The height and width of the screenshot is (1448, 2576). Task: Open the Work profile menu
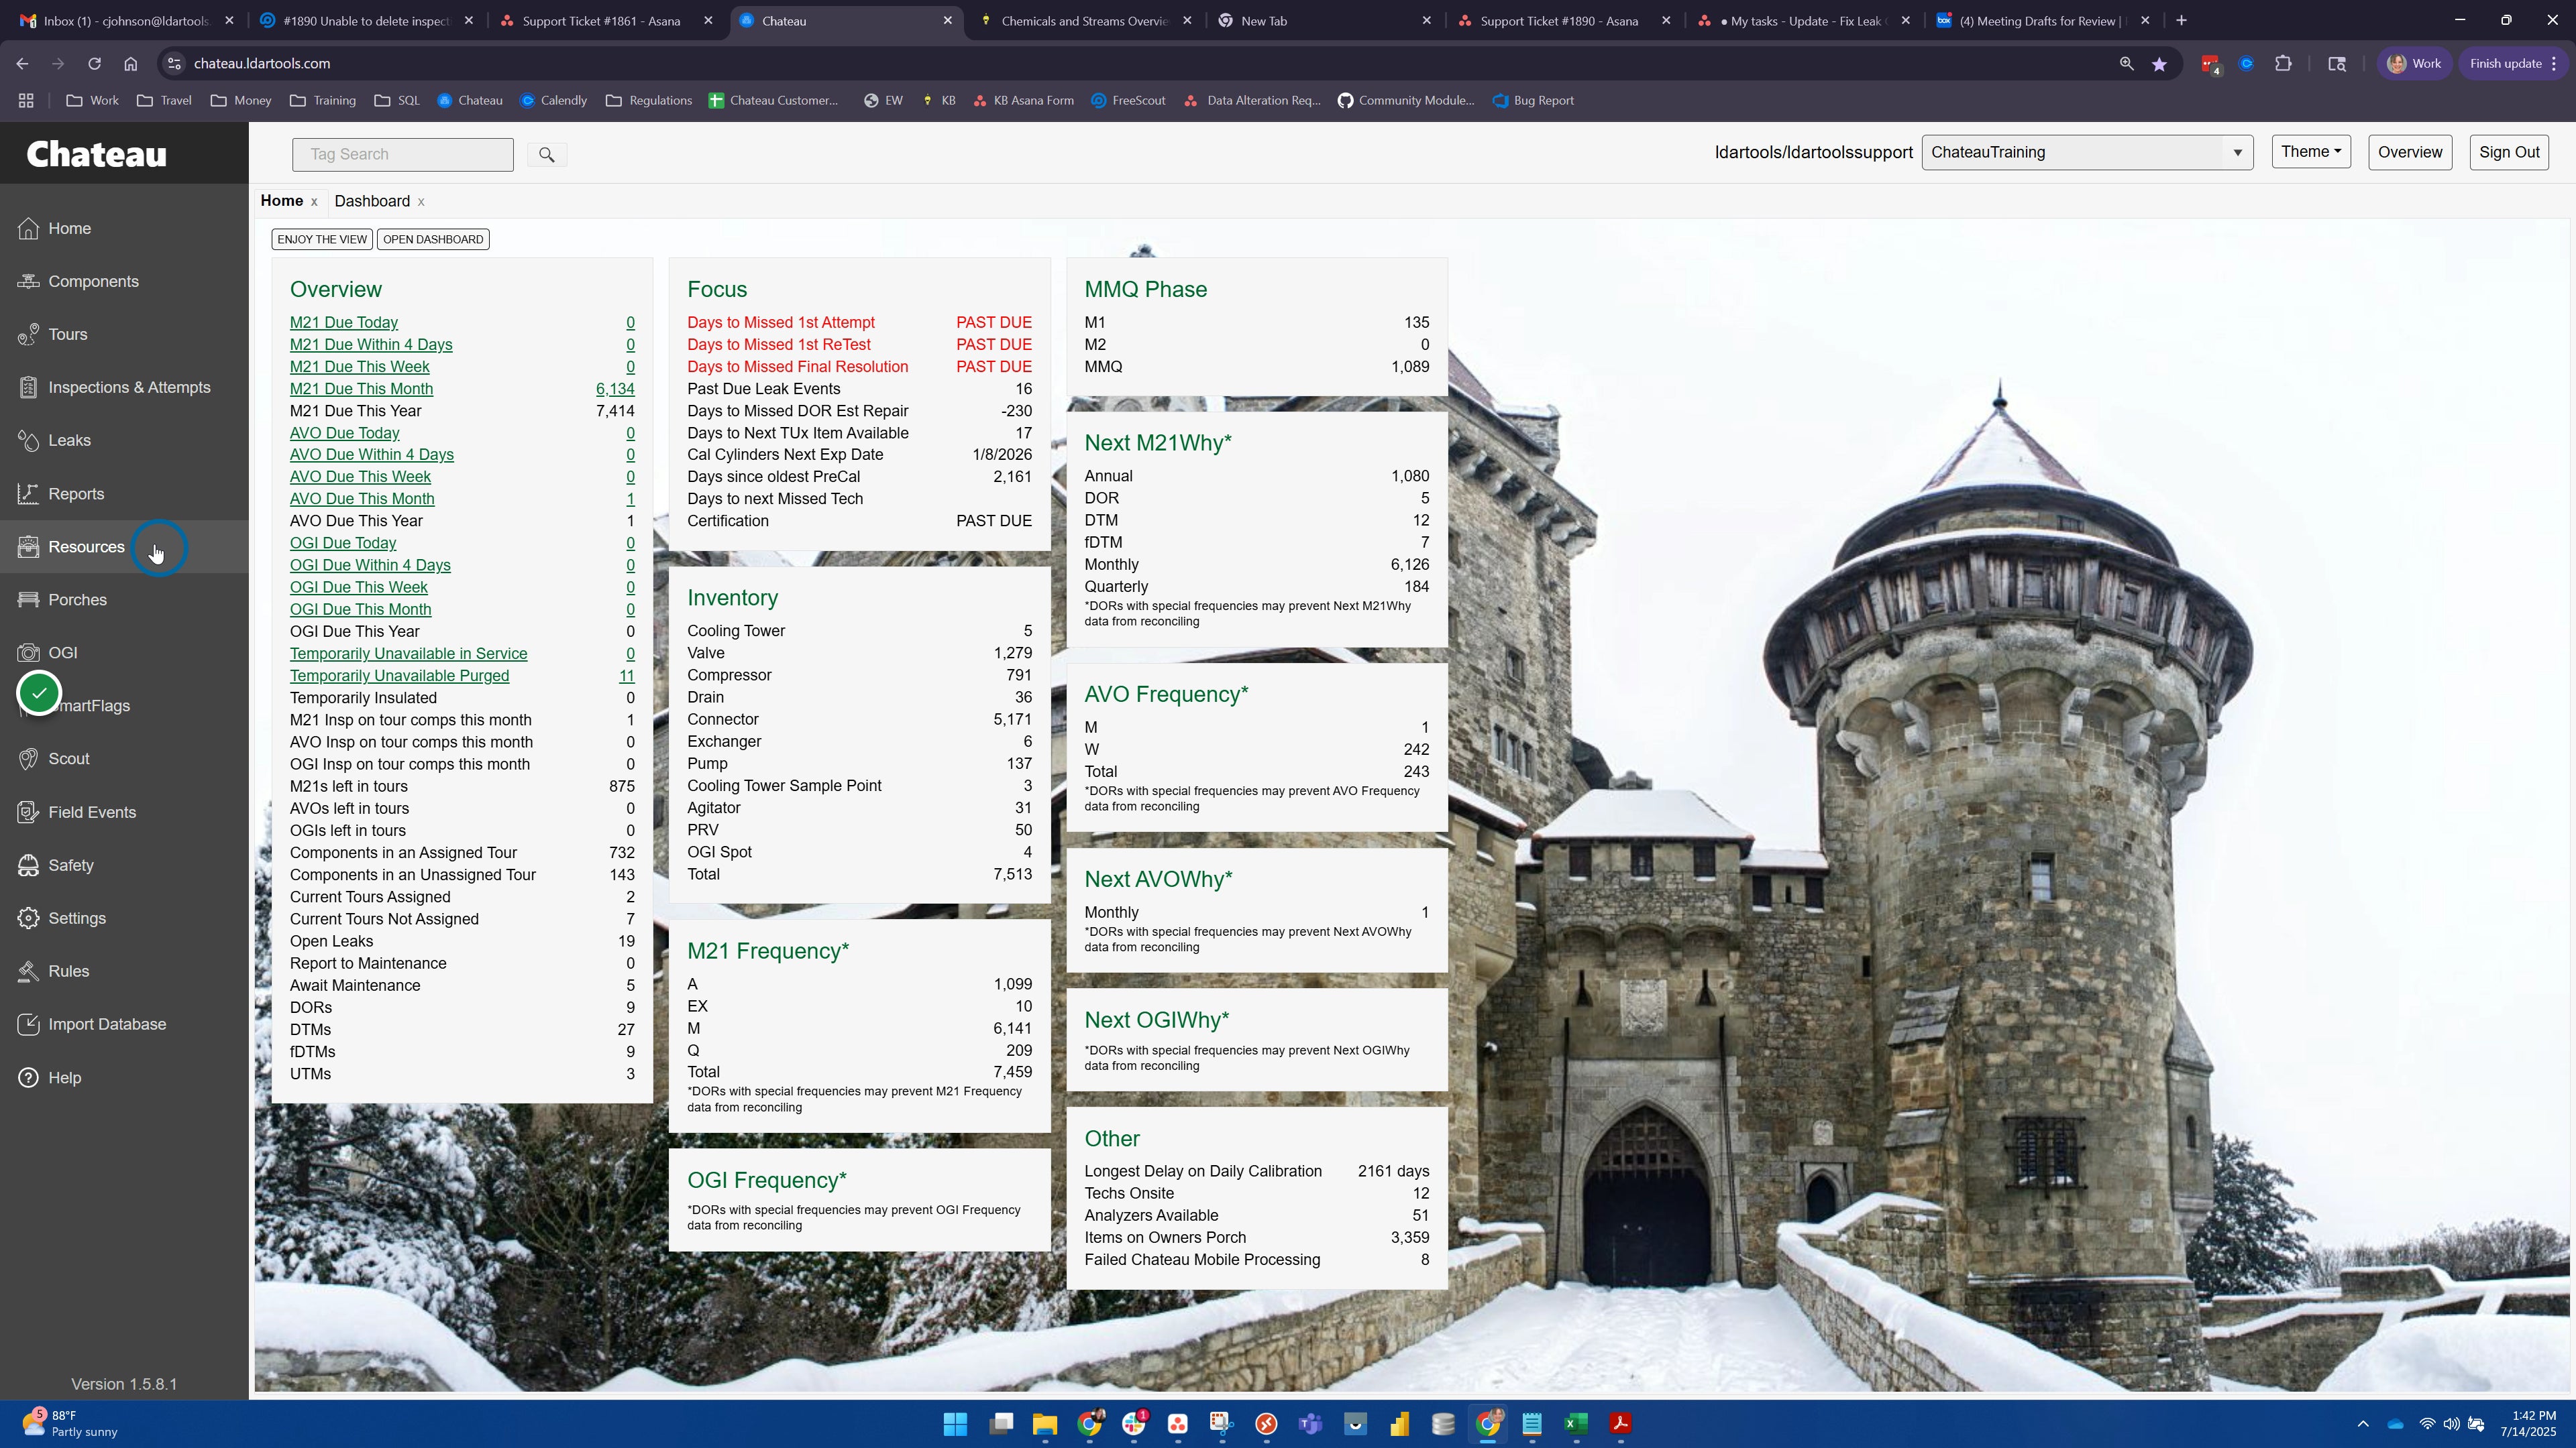[x=2414, y=64]
